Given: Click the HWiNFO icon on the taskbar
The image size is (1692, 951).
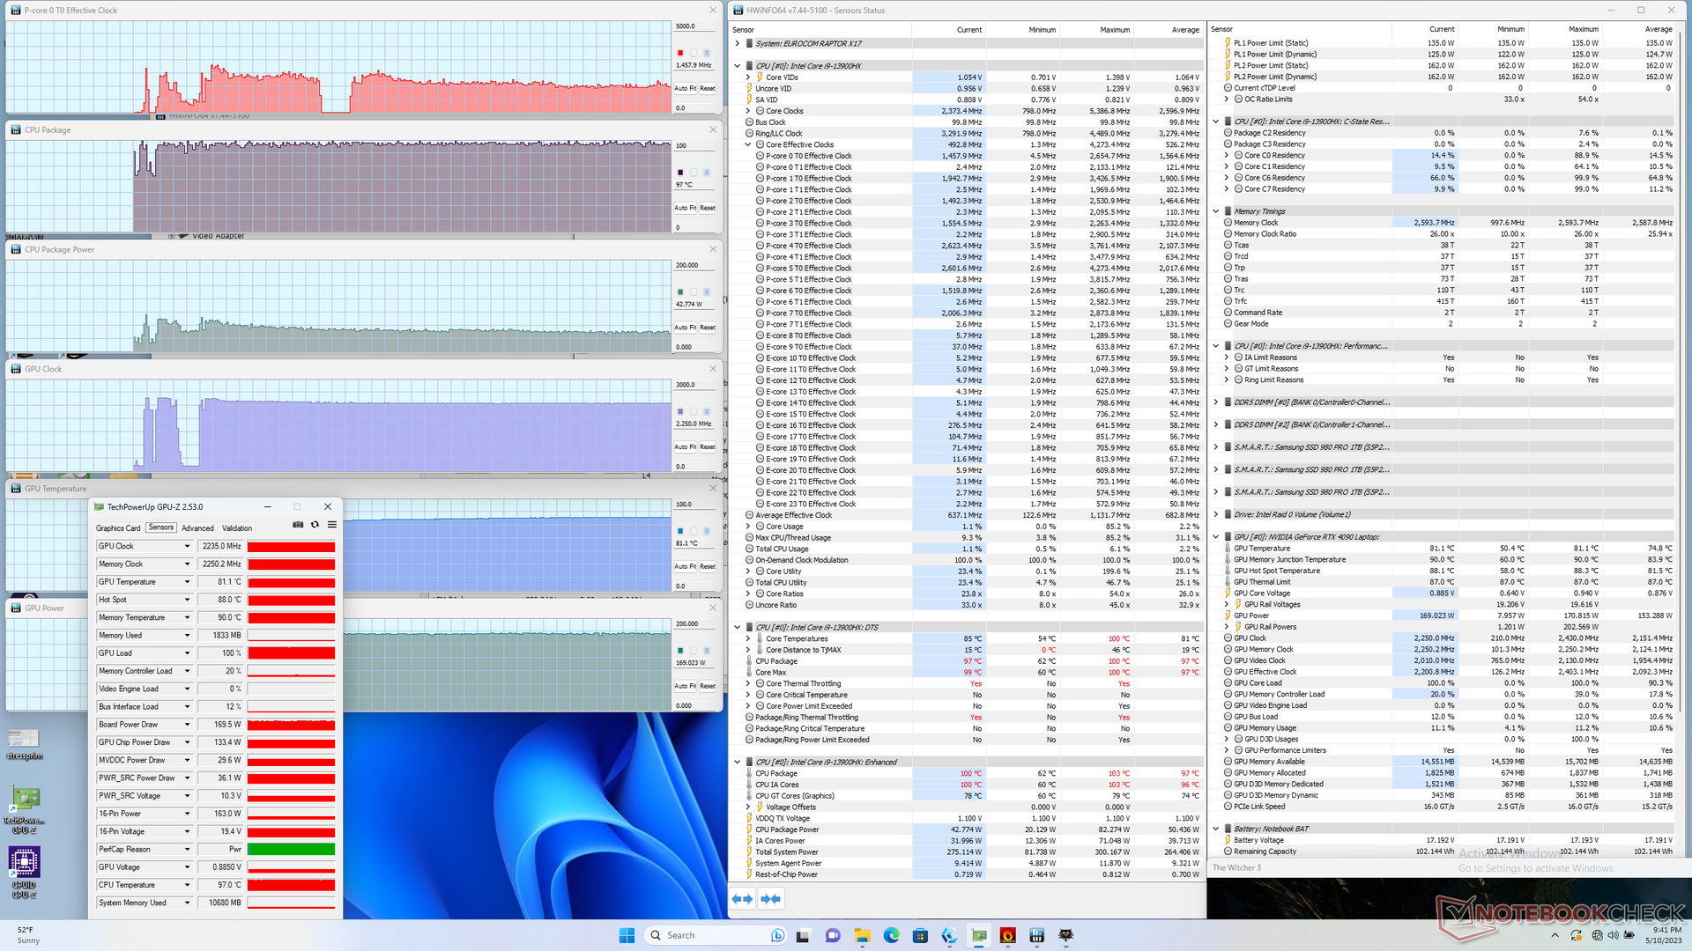Looking at the screenshot, I should pyautogui.click(x=1037, y=935).
